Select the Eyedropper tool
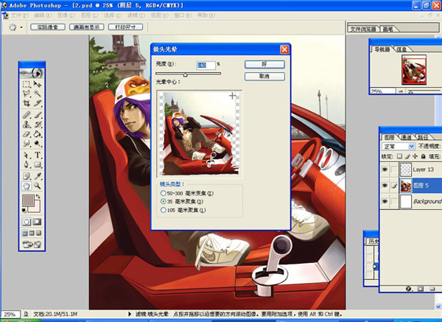The image size is (442, 322). pyautogui.click(x=38, y=176)
